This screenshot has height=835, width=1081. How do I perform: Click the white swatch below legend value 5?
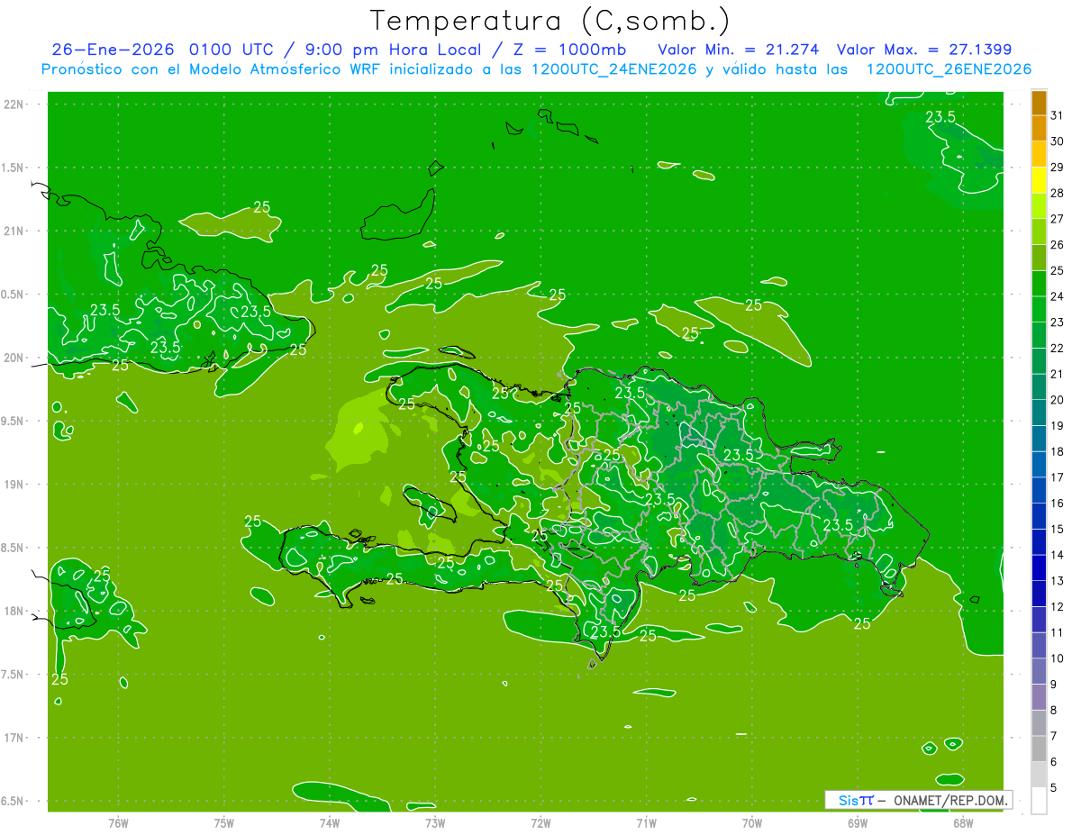pyautogui.click(x=1040, y=801)
